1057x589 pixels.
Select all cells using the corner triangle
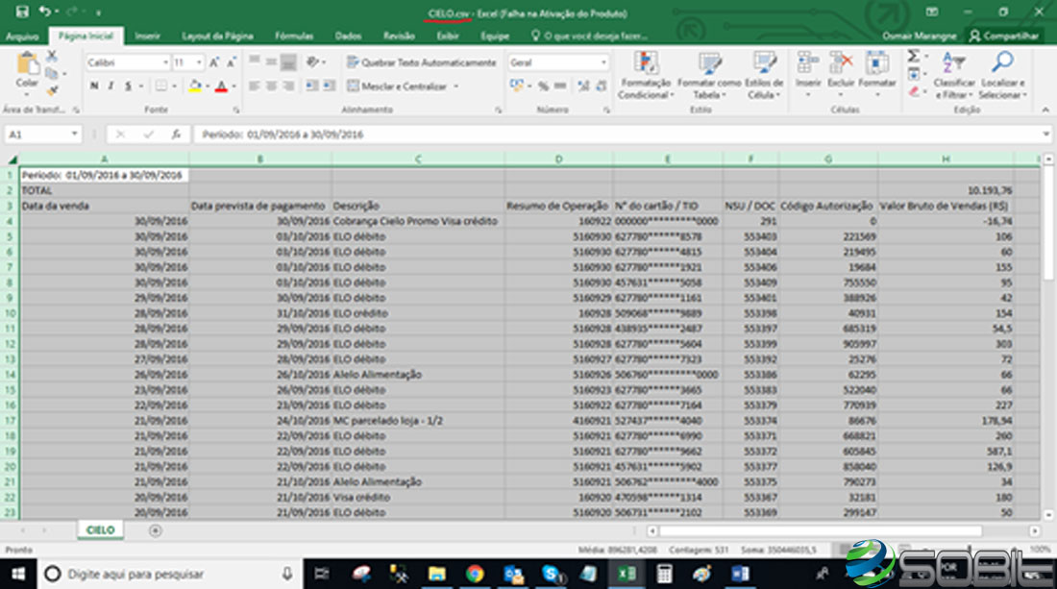[12, 160]
